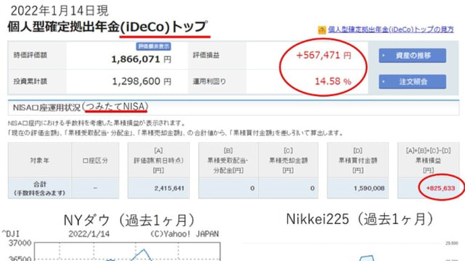Select the 2,415,641 valuation cell
465x261 pixels.
(x=158, y=188)
